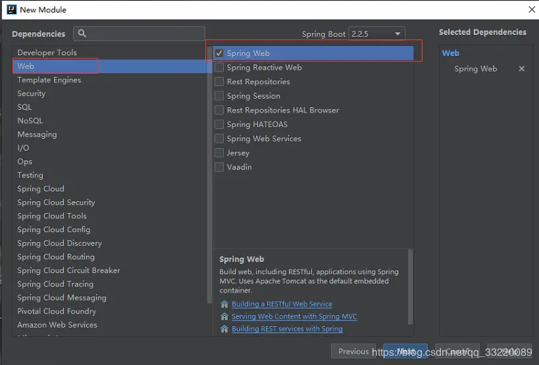539x365 pixels.
Task: Select Spring Cloud Routing category
Action: point(110,257)
